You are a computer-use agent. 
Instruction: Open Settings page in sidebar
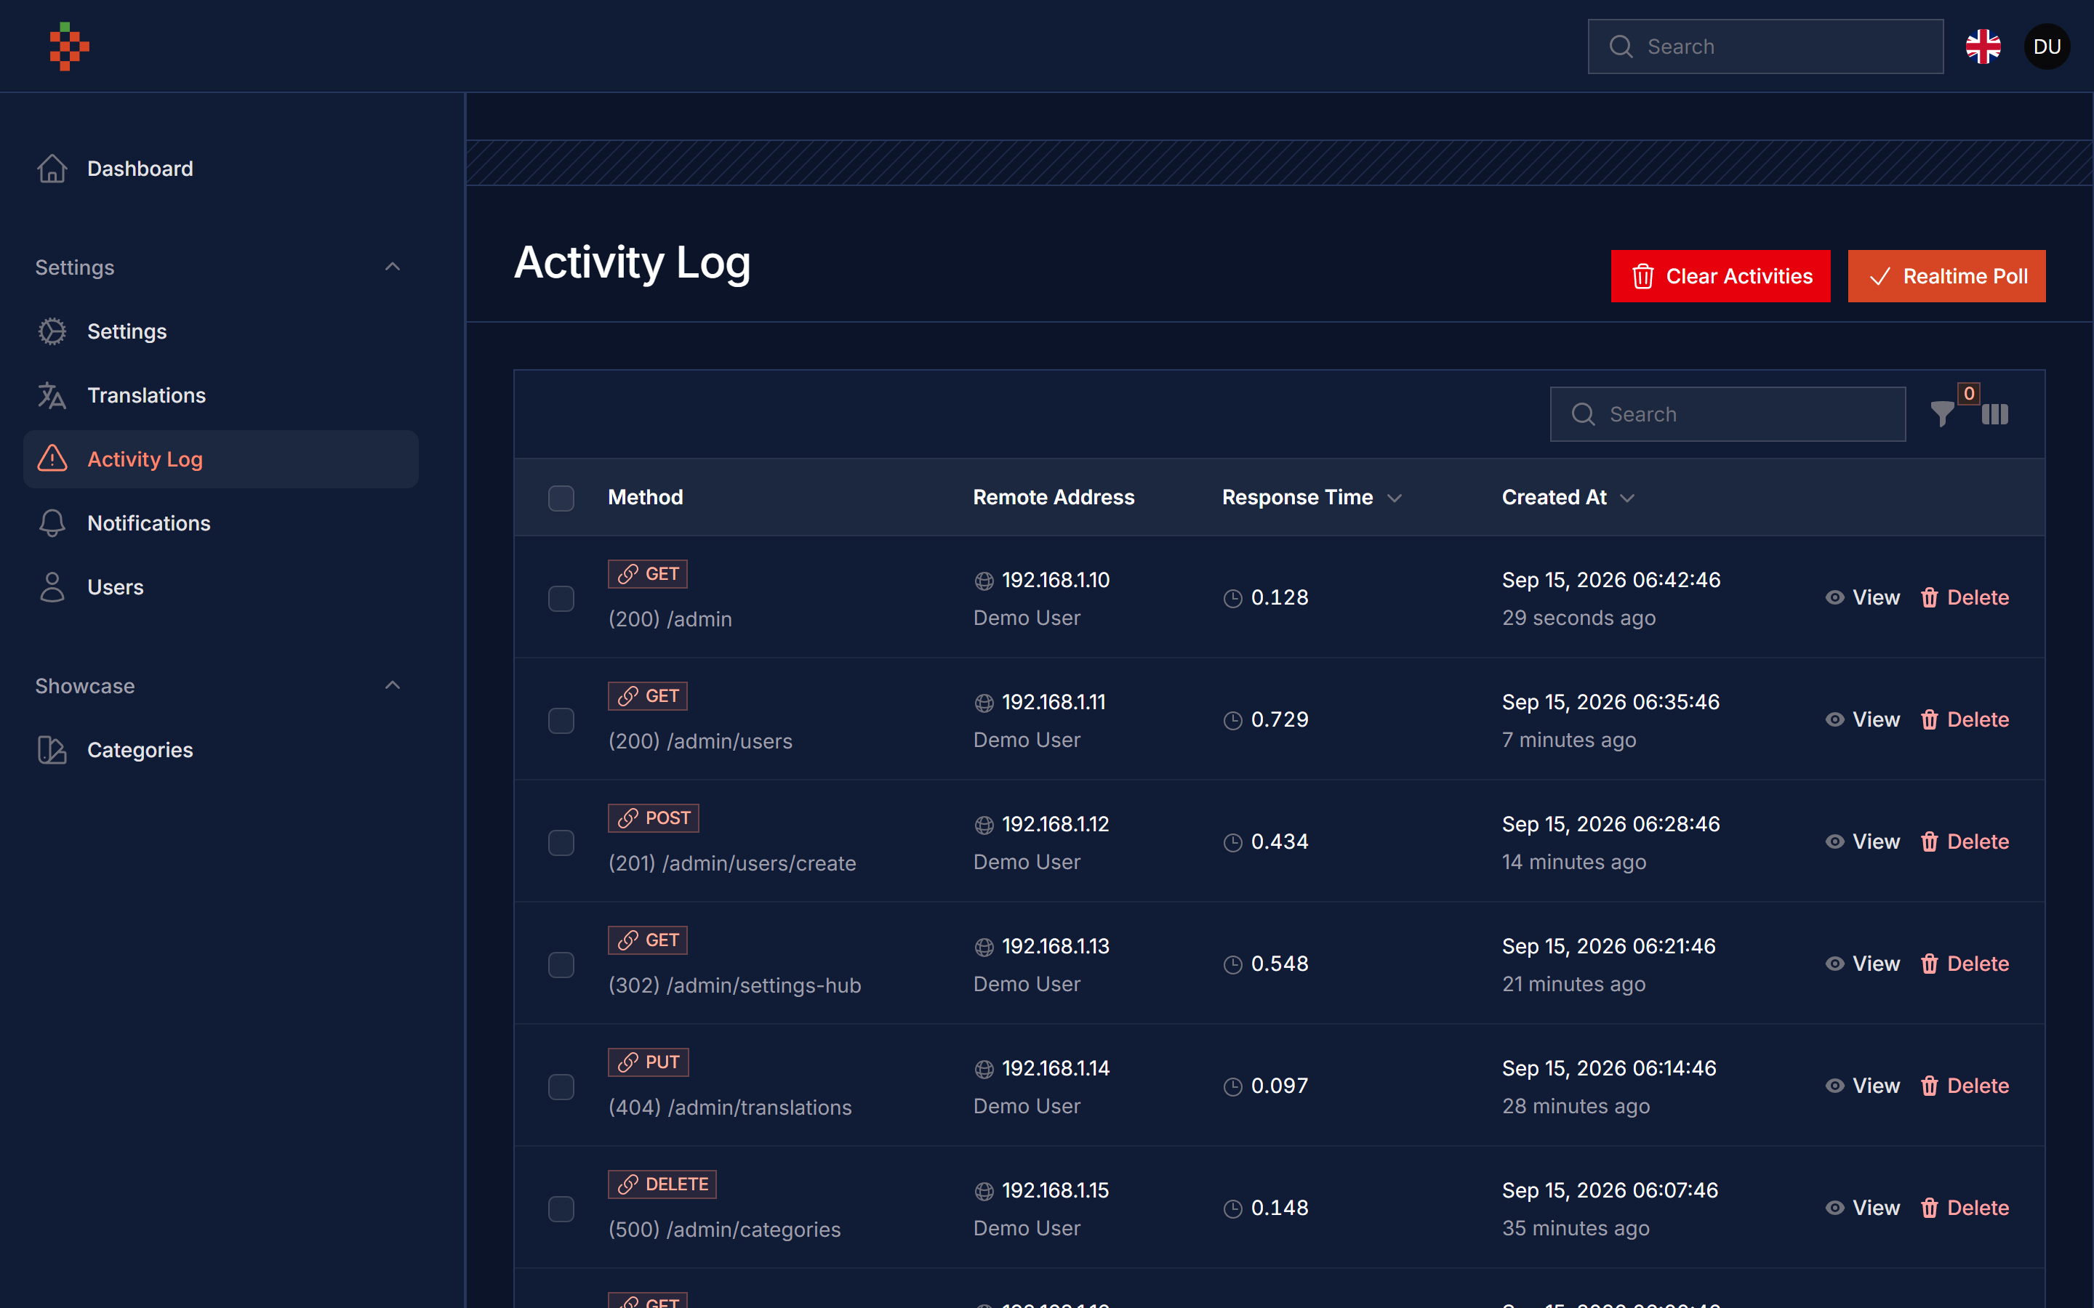(x=220, y=331)
